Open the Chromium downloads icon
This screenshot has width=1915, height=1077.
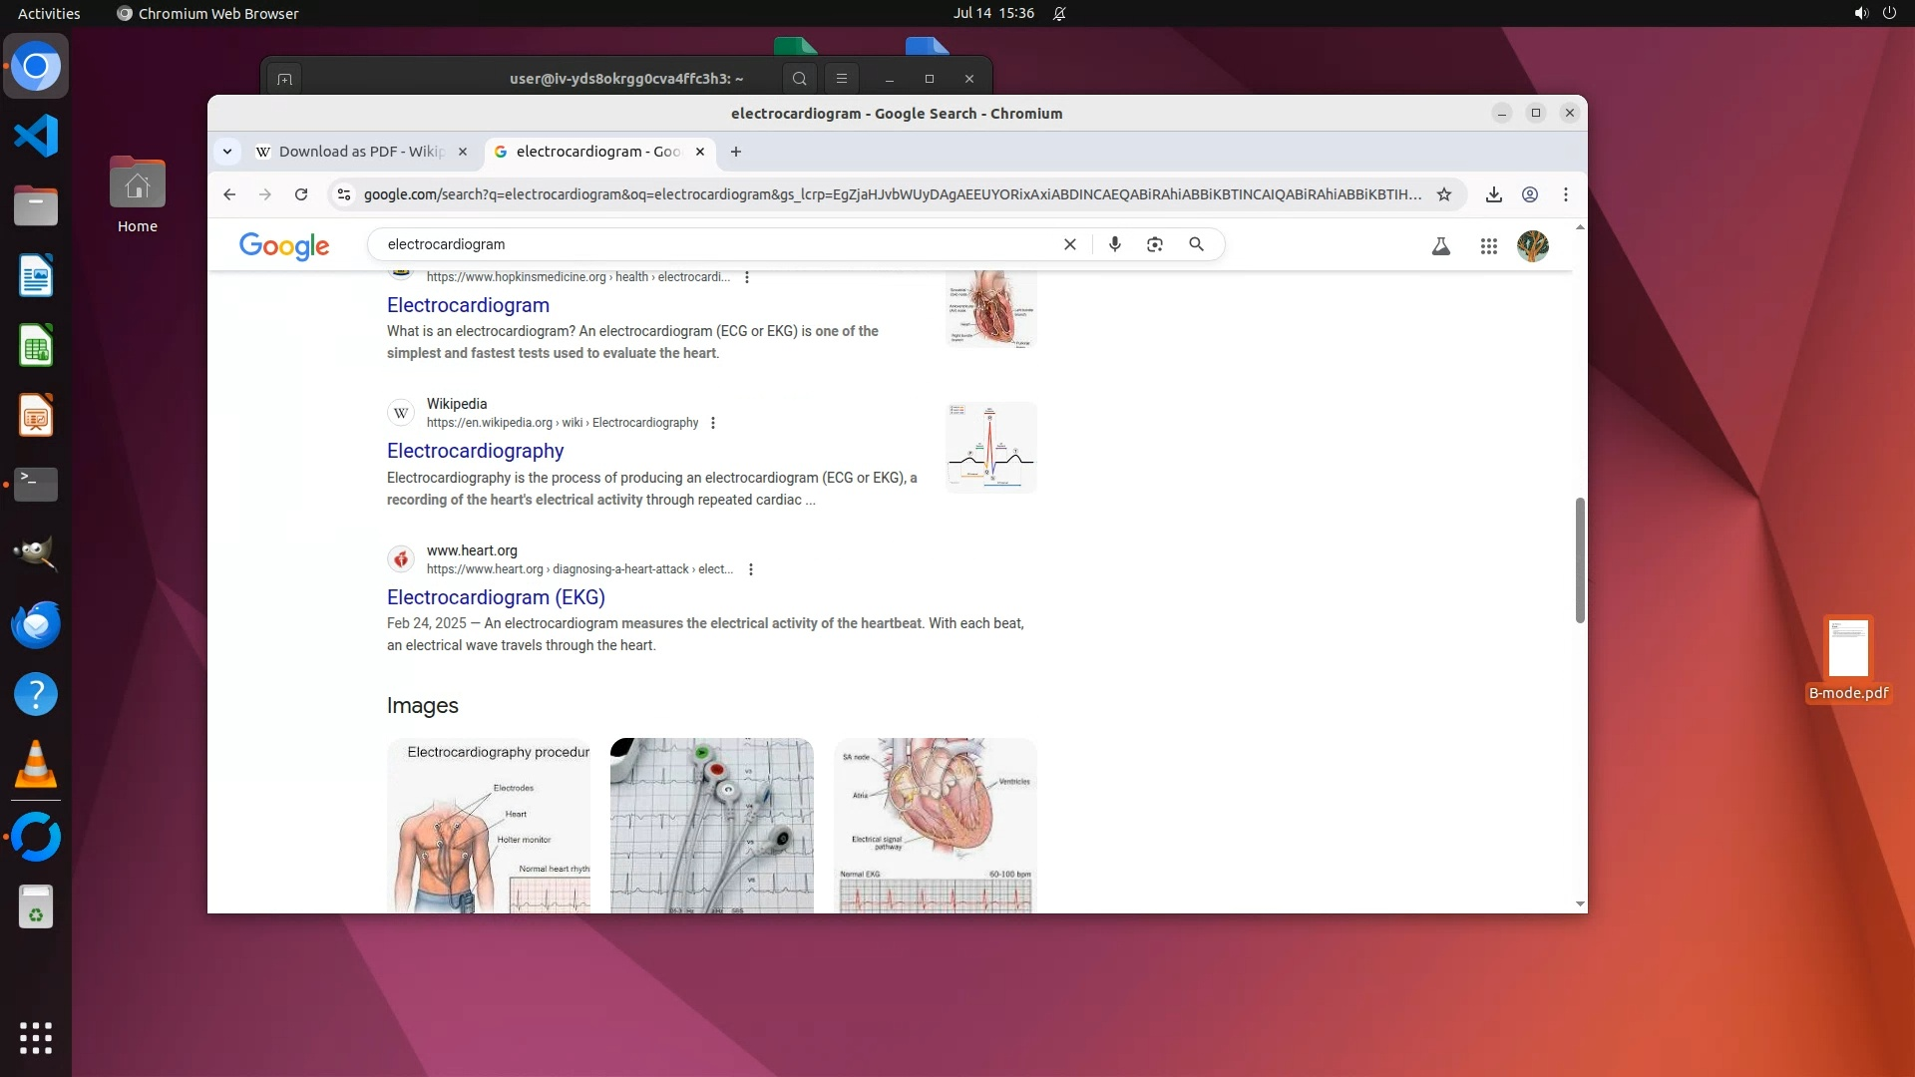click(1493, 194)
